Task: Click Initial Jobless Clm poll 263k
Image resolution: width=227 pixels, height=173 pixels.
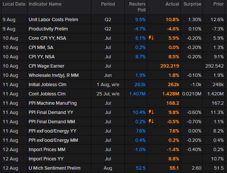Action: pos(140,85)
